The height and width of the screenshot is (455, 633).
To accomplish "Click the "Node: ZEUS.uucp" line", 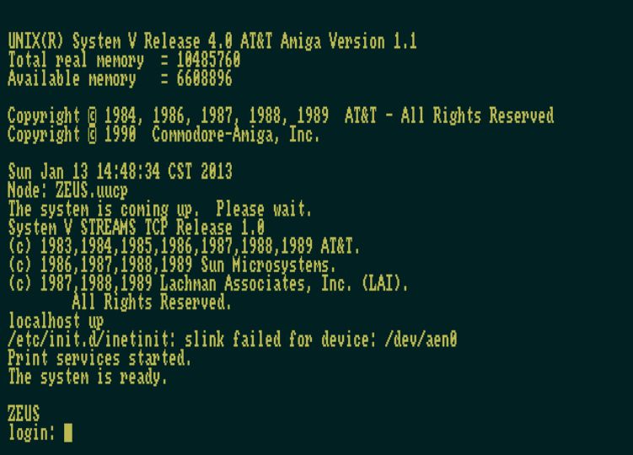I will click(67, 190).
